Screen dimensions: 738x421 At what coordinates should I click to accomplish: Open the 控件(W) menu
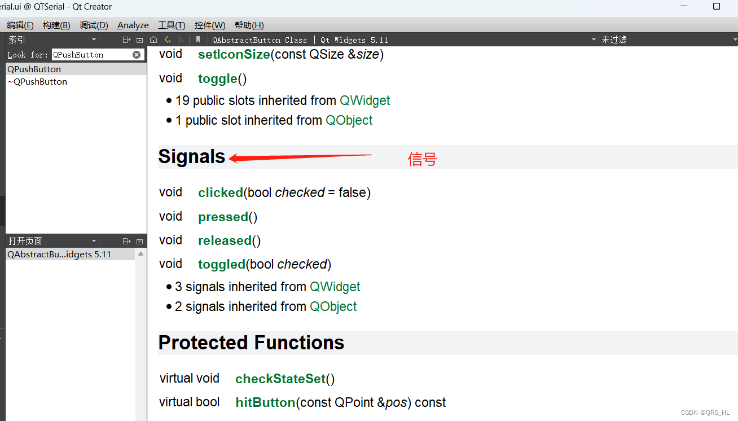[x=210, y=25]
